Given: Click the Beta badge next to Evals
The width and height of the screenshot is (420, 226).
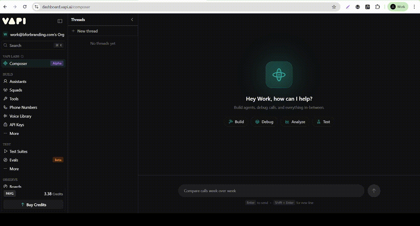Looking at the screenshot, I should tap(58, 160).
